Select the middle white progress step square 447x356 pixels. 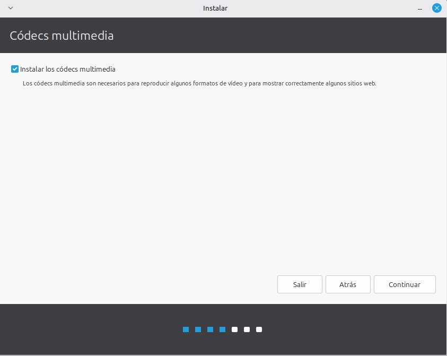coord(247,329)
